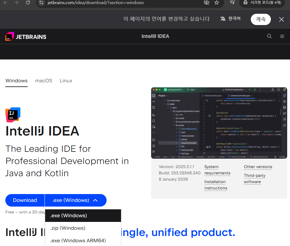Open the IntelliJ IDEA header link
The image size is (290, 246).
click(156, 36)
